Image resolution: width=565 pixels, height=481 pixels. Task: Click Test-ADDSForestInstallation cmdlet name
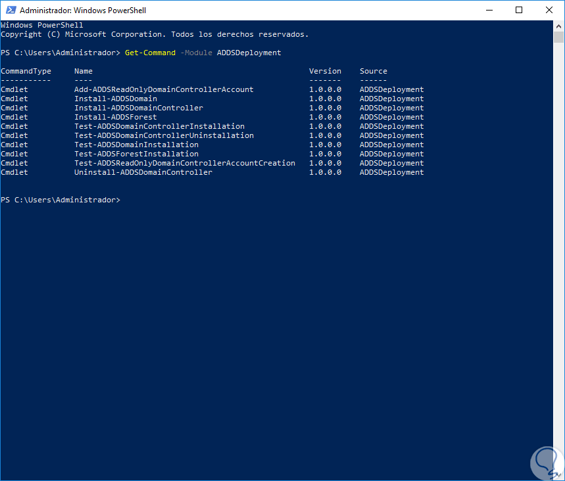click(136, 154)
